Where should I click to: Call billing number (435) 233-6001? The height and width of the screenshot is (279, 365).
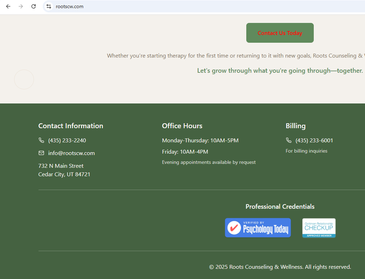(x=314, y=140)
